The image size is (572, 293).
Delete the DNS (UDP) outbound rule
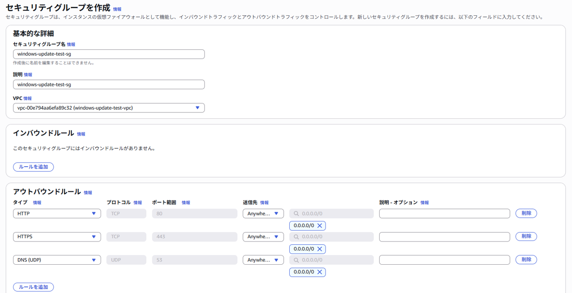[x=526, y=260]
